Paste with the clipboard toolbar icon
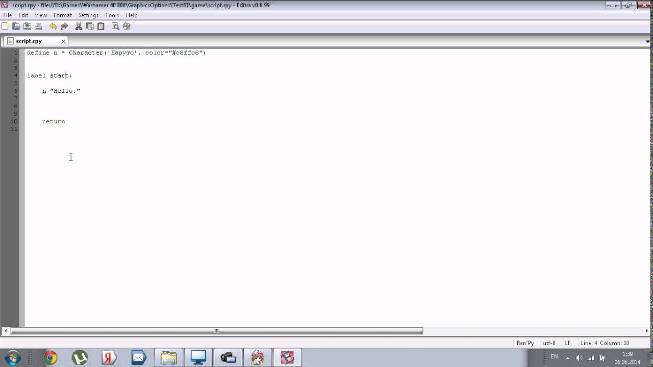This screenshot has height=367, width=653. tap(101, 27)
